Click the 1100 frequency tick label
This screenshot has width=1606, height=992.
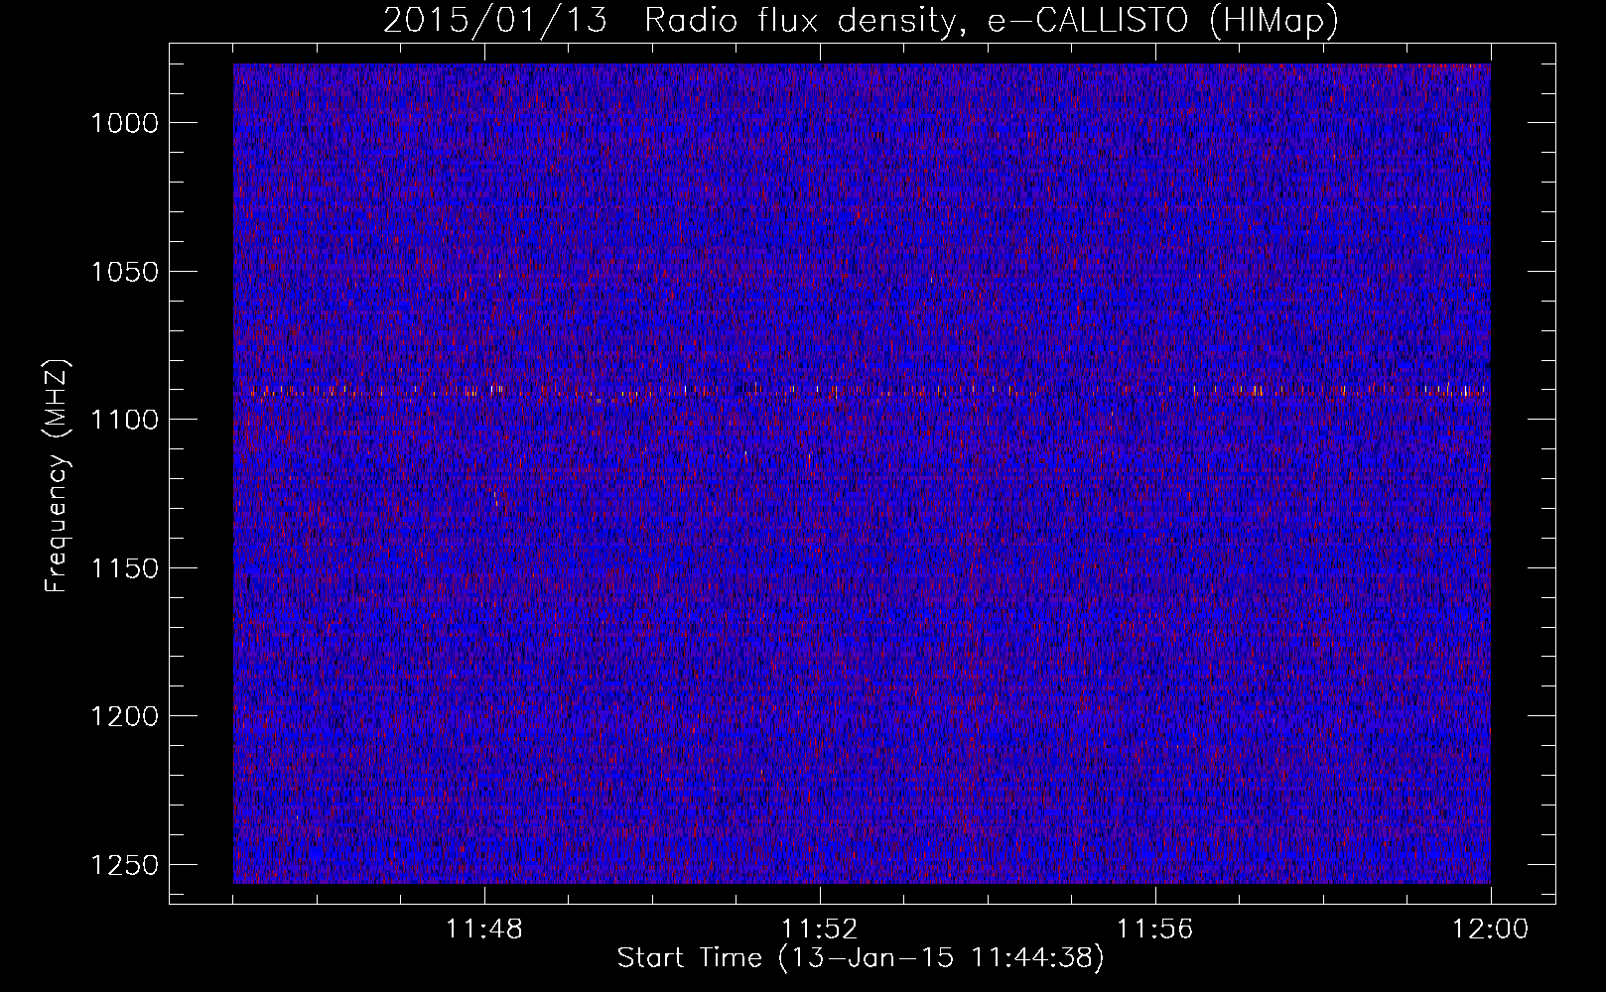(124, 420)
